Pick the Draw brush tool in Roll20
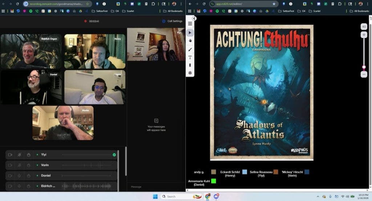Viewport: 372px width, 201px height. (190, 49)
